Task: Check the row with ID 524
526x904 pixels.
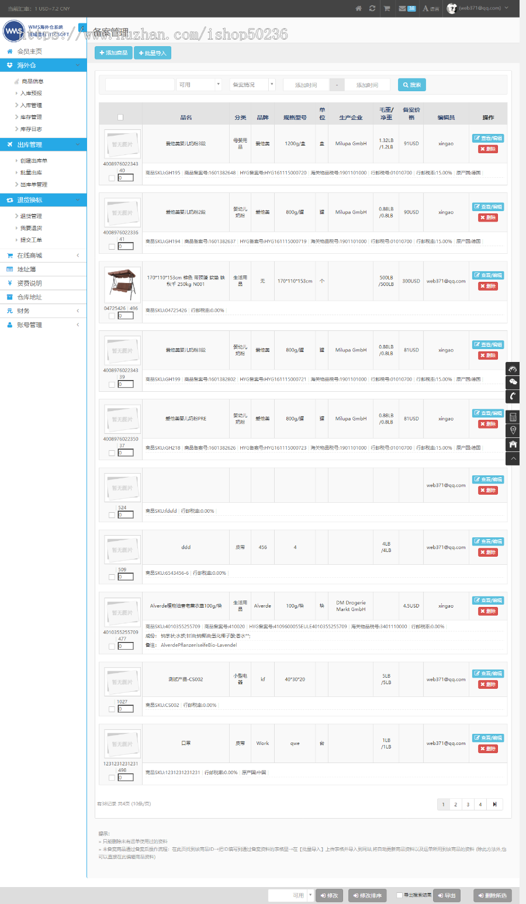Action: coord(112,515)
